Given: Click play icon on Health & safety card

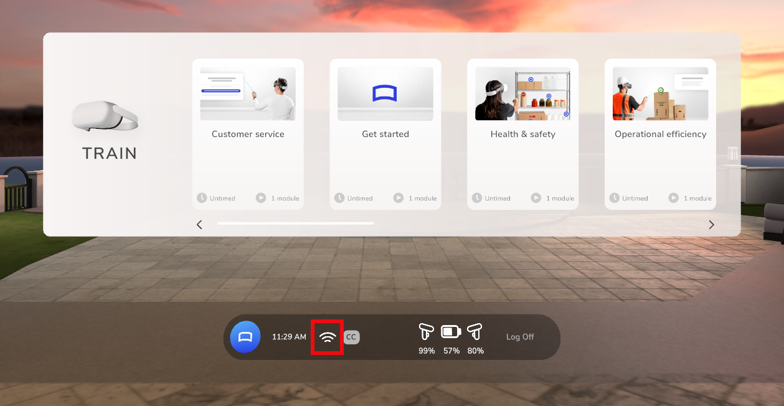Looking at the screenshot, I should tap(536, 198).
